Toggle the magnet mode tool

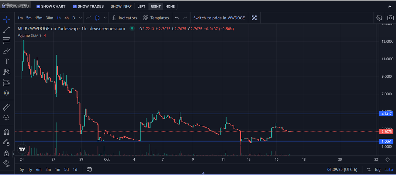[6, 132]
